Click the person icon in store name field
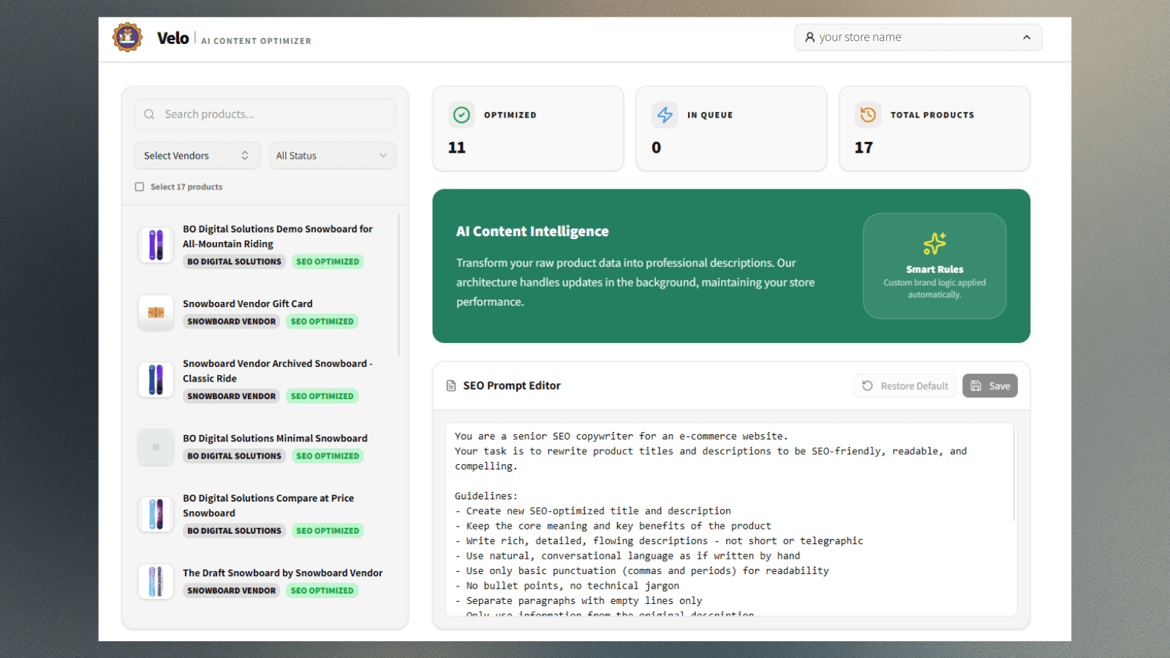1170x658 pixels. [x=809, y=37]
